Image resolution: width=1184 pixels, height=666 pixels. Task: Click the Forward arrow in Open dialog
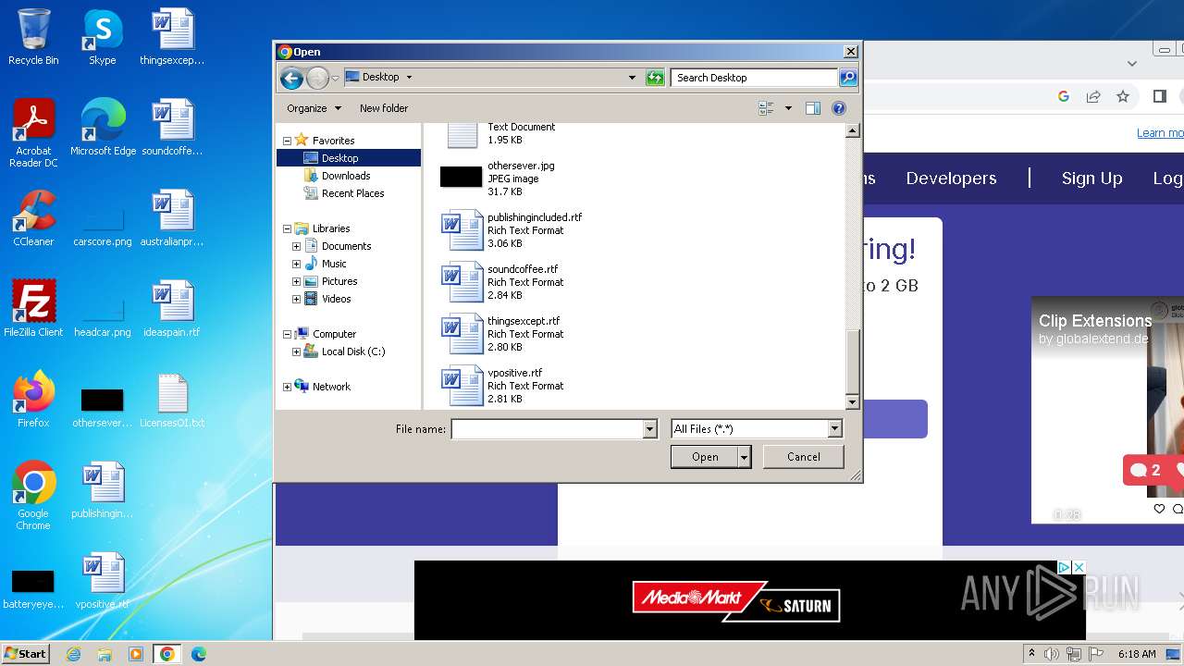[317, 79]
